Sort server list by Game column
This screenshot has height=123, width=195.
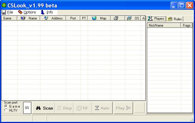pos(9,18)
